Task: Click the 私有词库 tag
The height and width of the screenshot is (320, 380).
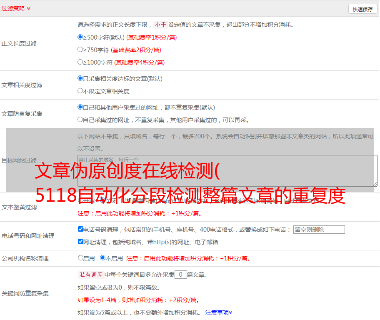Action: (91, 275)
